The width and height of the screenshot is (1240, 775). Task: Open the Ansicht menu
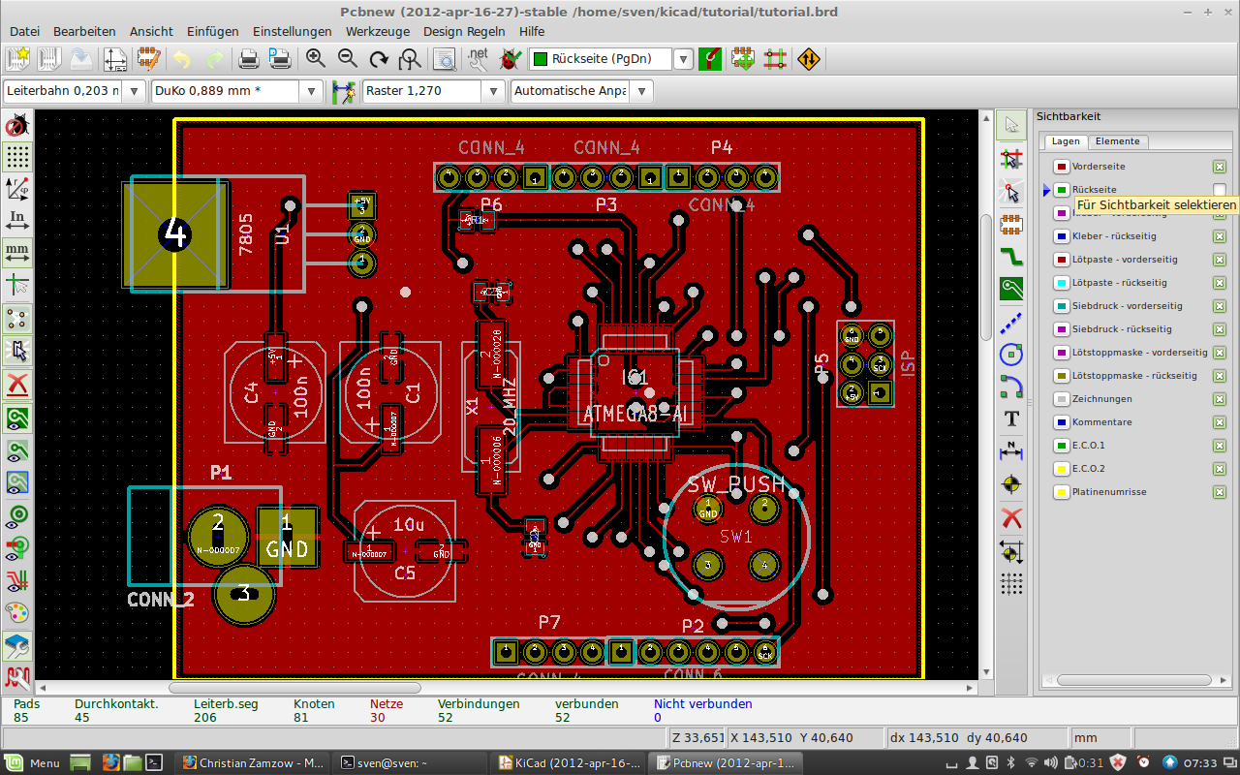pyautogui.click(x=151, y=31)
